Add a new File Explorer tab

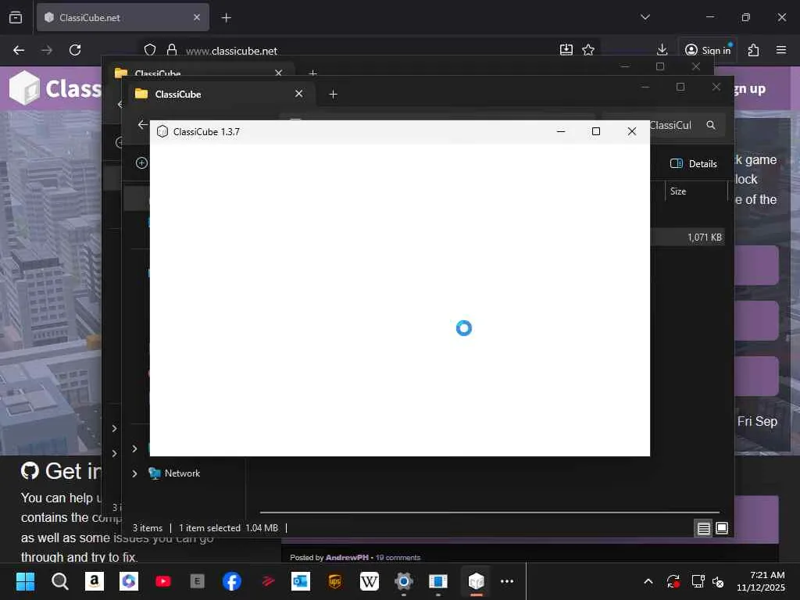[333, 94]
